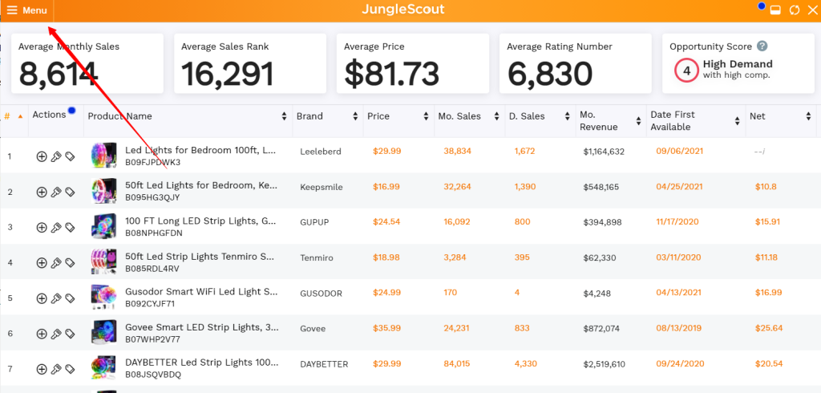
Task: Click brand name GUSODOR
Action: [x=321, y=294]
